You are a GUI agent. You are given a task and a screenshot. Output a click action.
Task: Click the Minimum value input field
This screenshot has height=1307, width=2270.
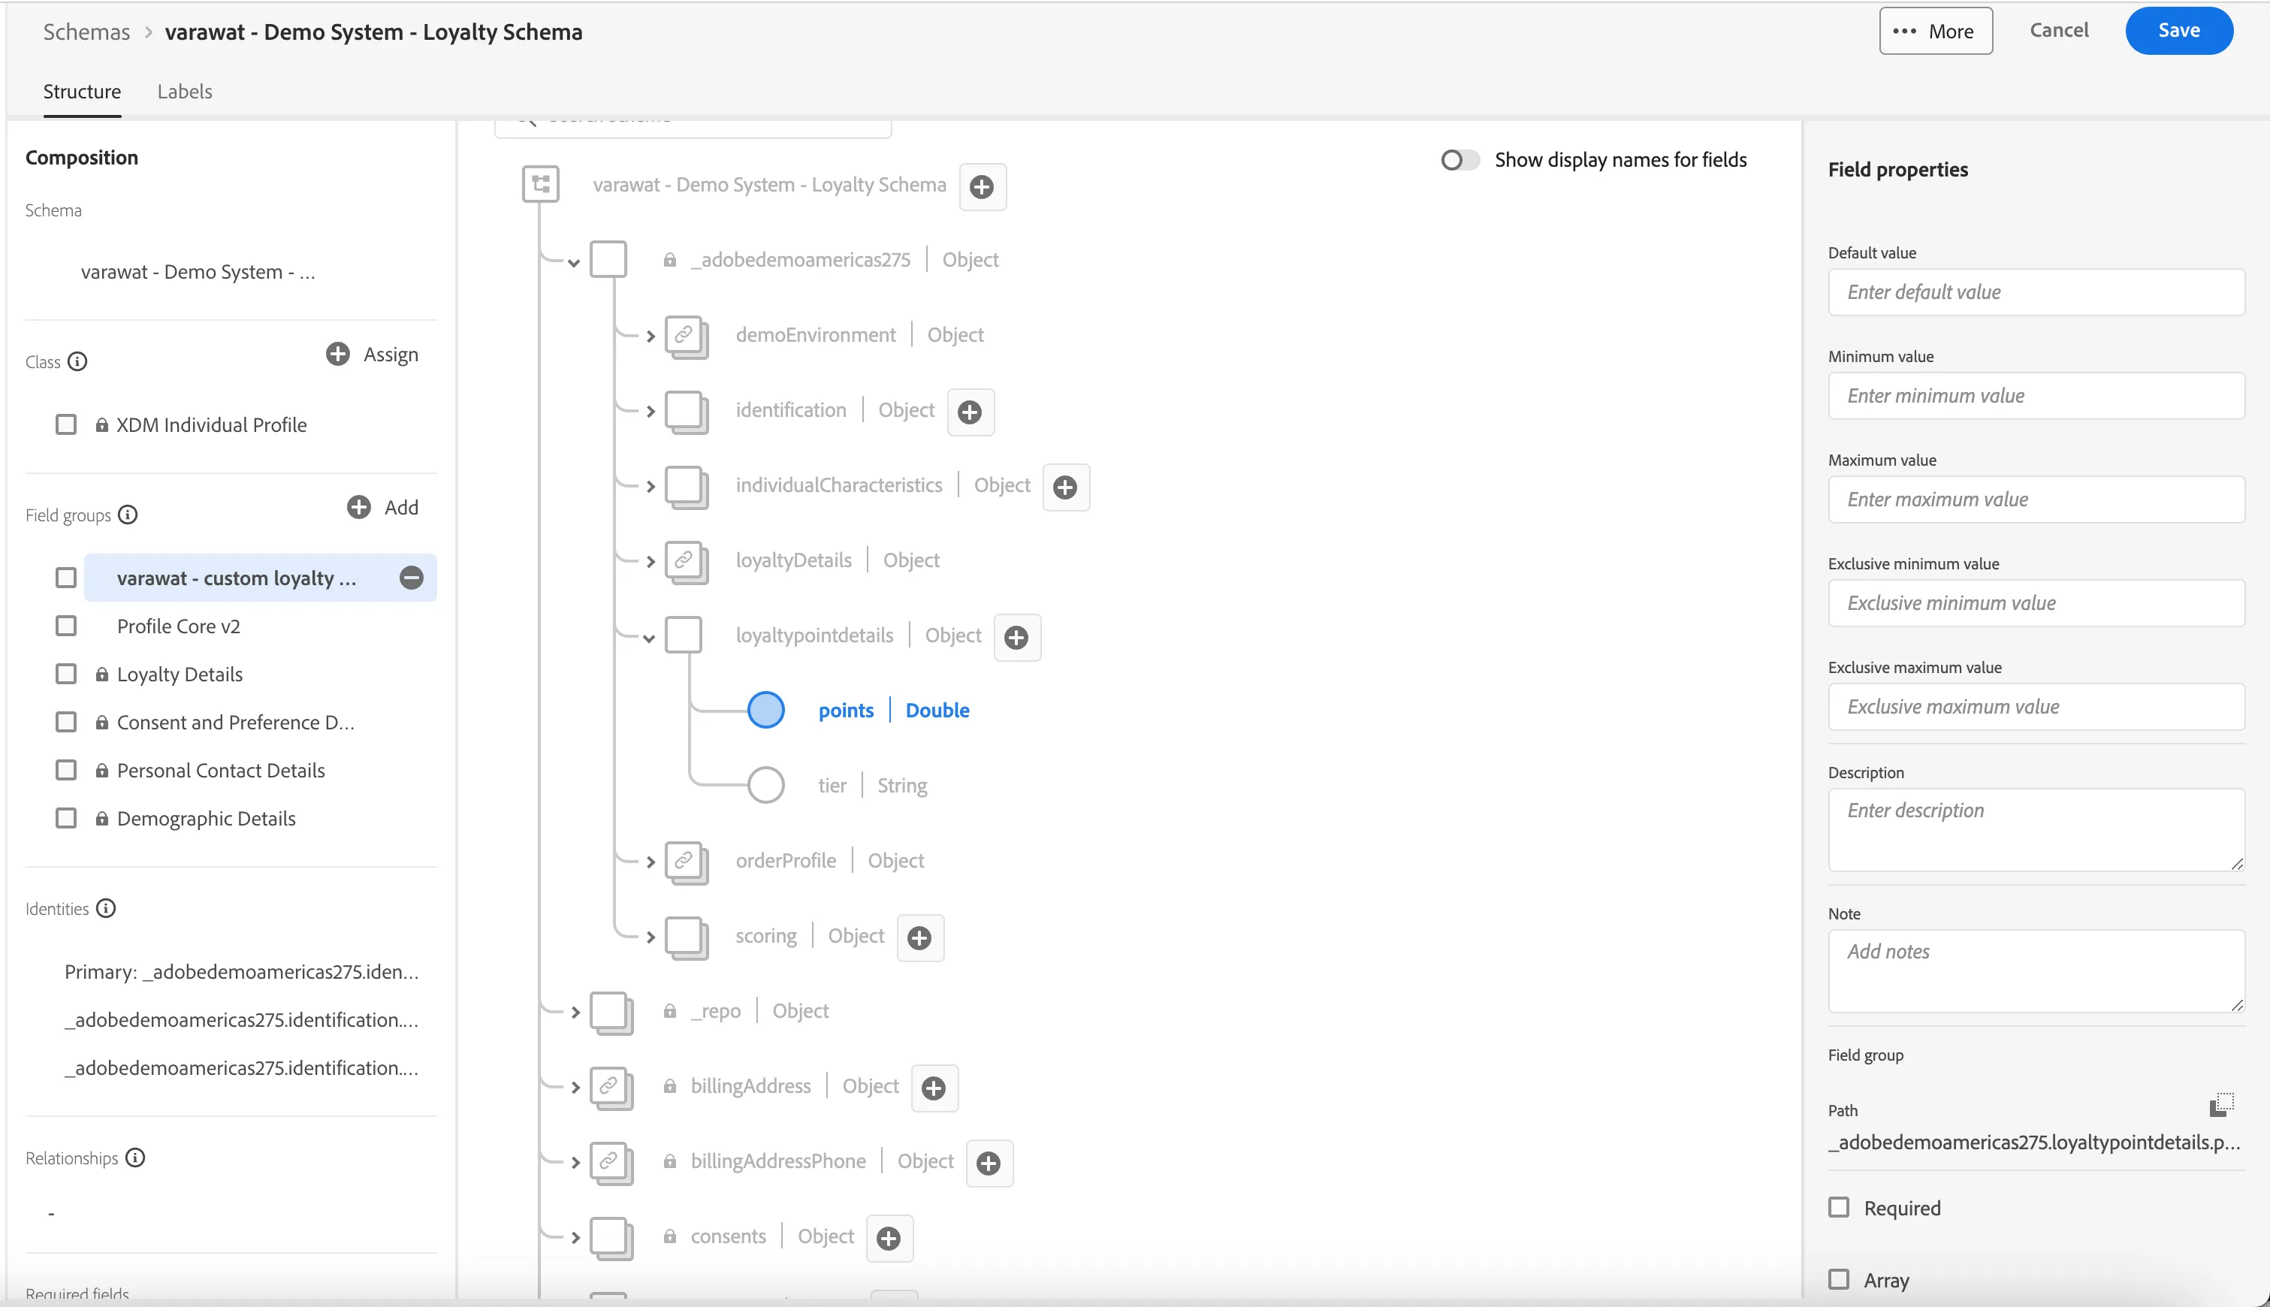coord(2036,396)
